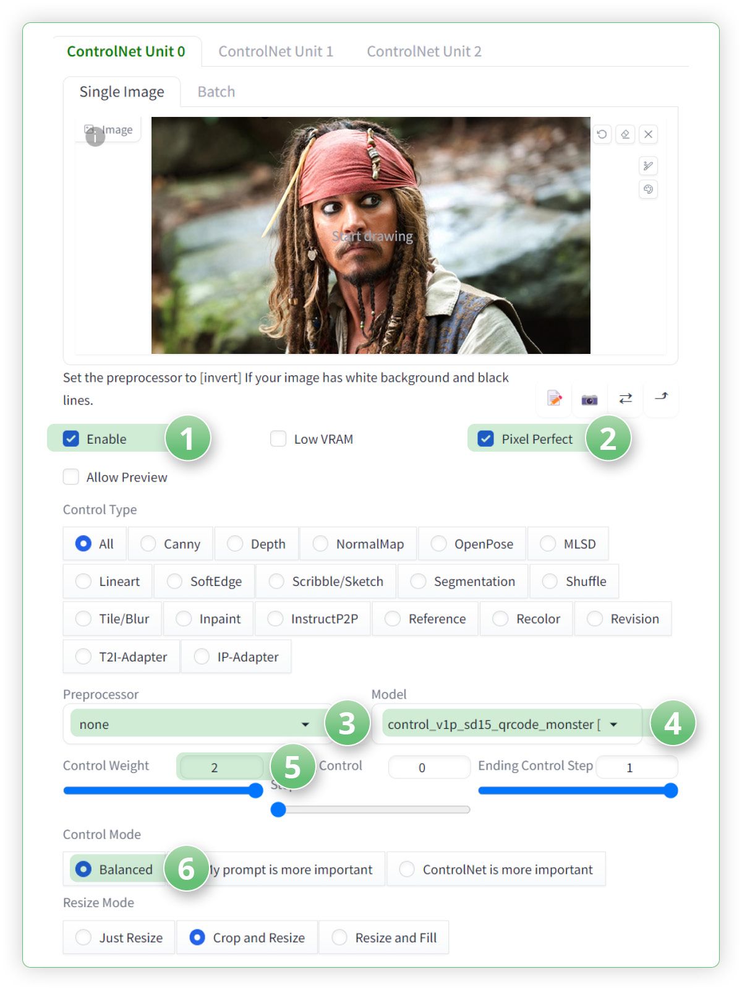Select the All control type
The width and height of the screenshot is (742, 990).
click(95, 544)
